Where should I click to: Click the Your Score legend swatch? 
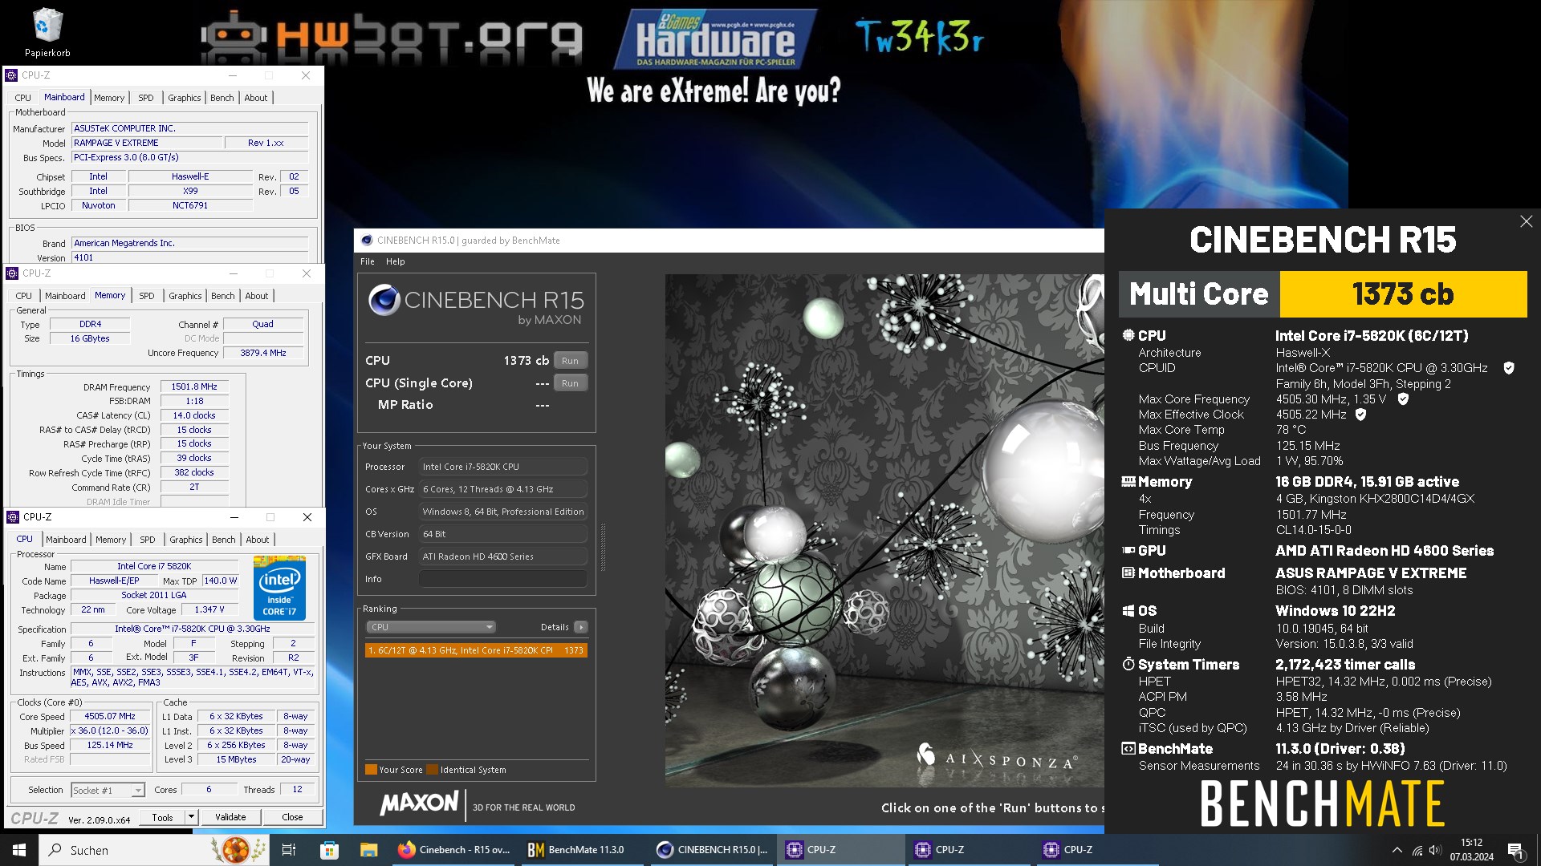click(371, 770)
